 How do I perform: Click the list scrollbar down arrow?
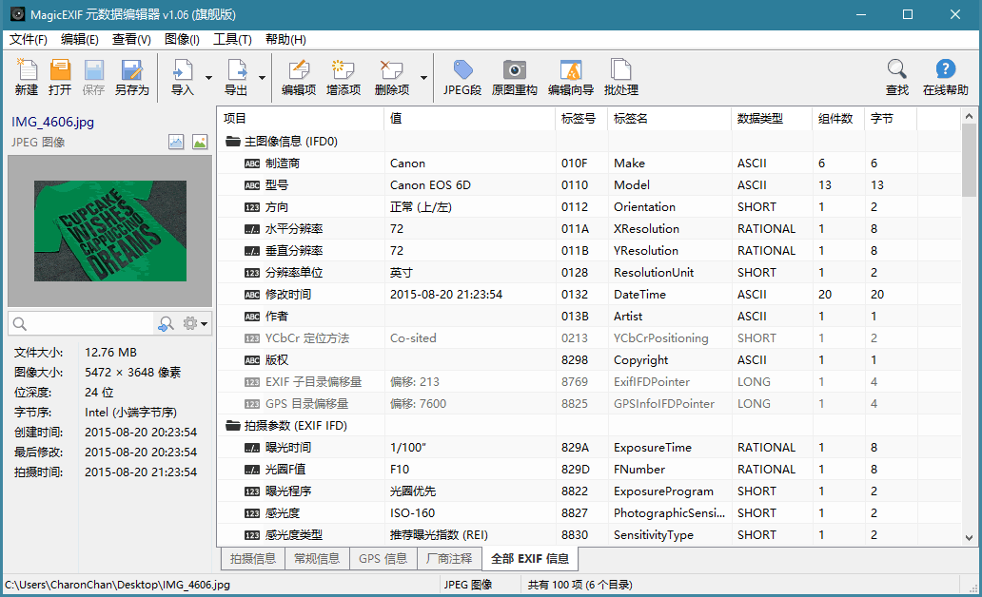point(969,537)
